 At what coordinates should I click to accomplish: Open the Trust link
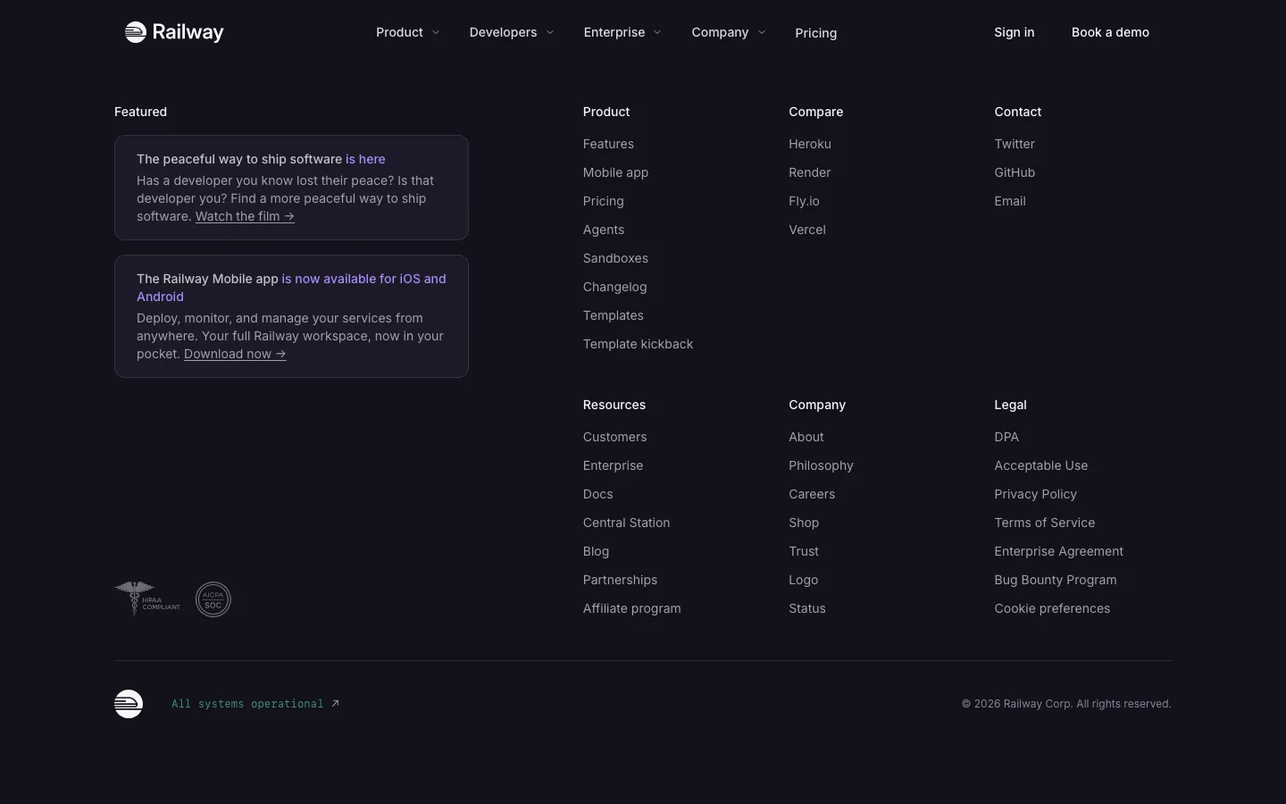(x=804, y=551)
